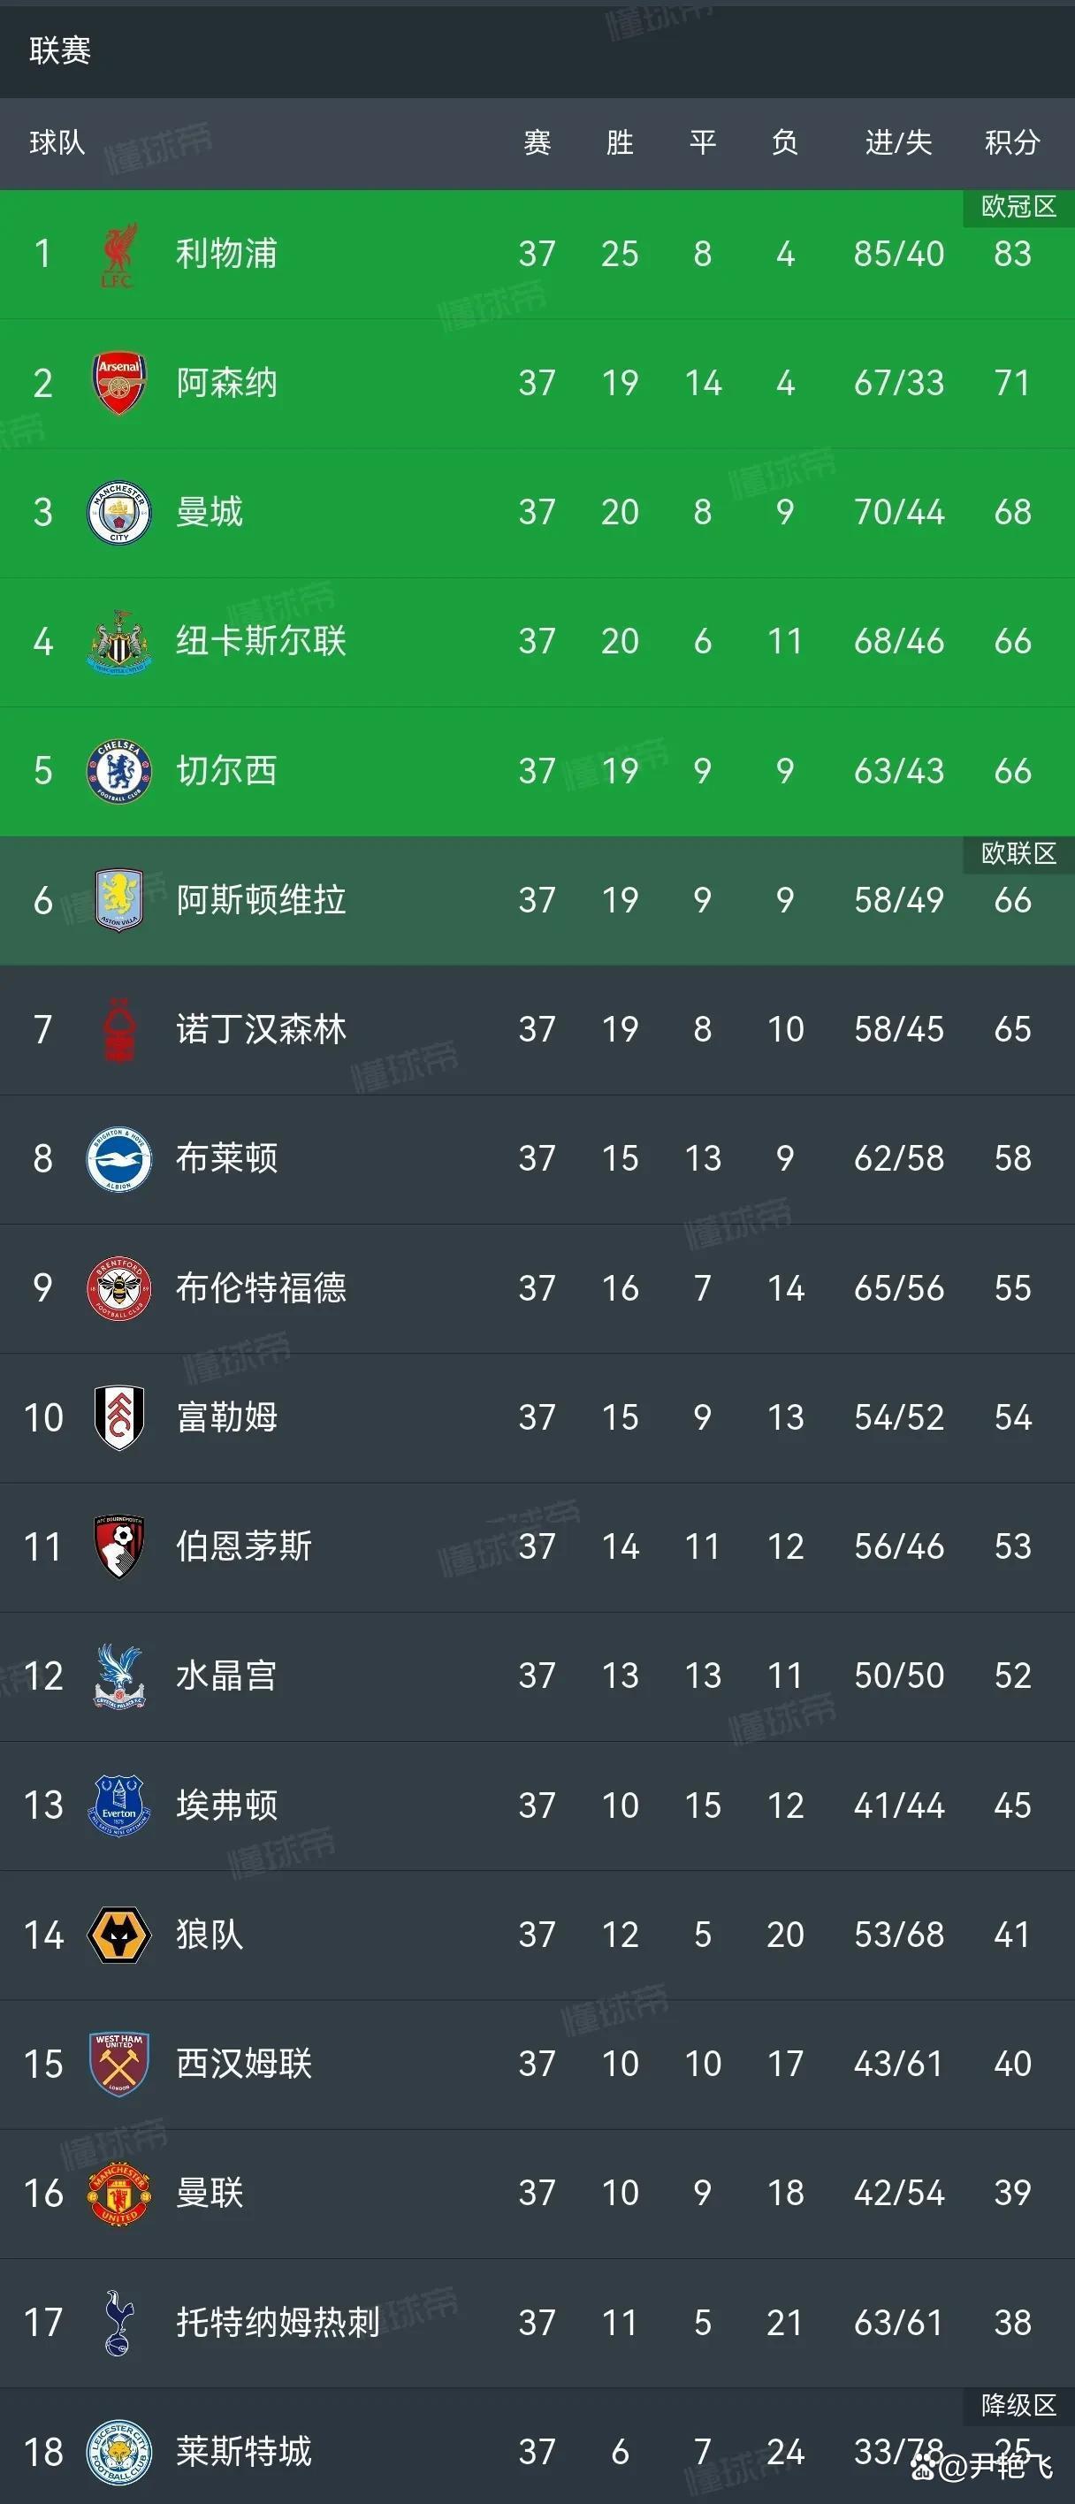Select the Nottingham Forest tree logo
This screenshot has height=2504, width=1075.
118,1029
